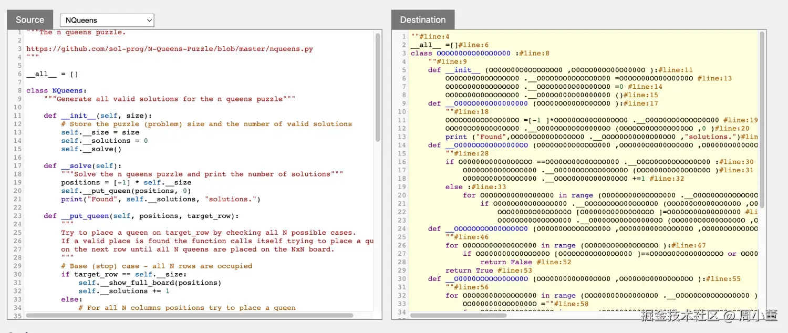This screenshot has height=333, width=788.
Task: Click the "The n queens puzzle." docstring line
Action: 76,33
